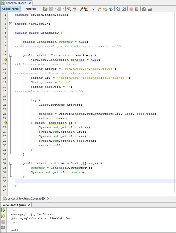176x233 pixels.
Task: Close the Saída - InfoX (run) tab
Action: coord(29,205)
